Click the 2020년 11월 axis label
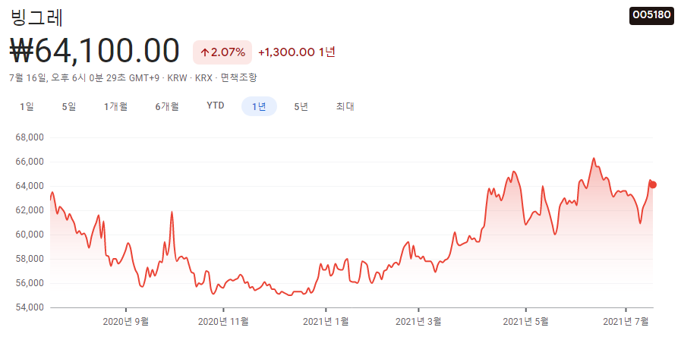Viewport: 681px width, 337px height. [x=223, y=322]
